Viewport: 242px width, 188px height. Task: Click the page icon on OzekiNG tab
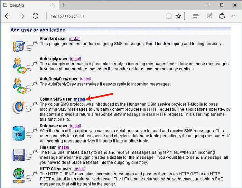click(x=5, y=5)
